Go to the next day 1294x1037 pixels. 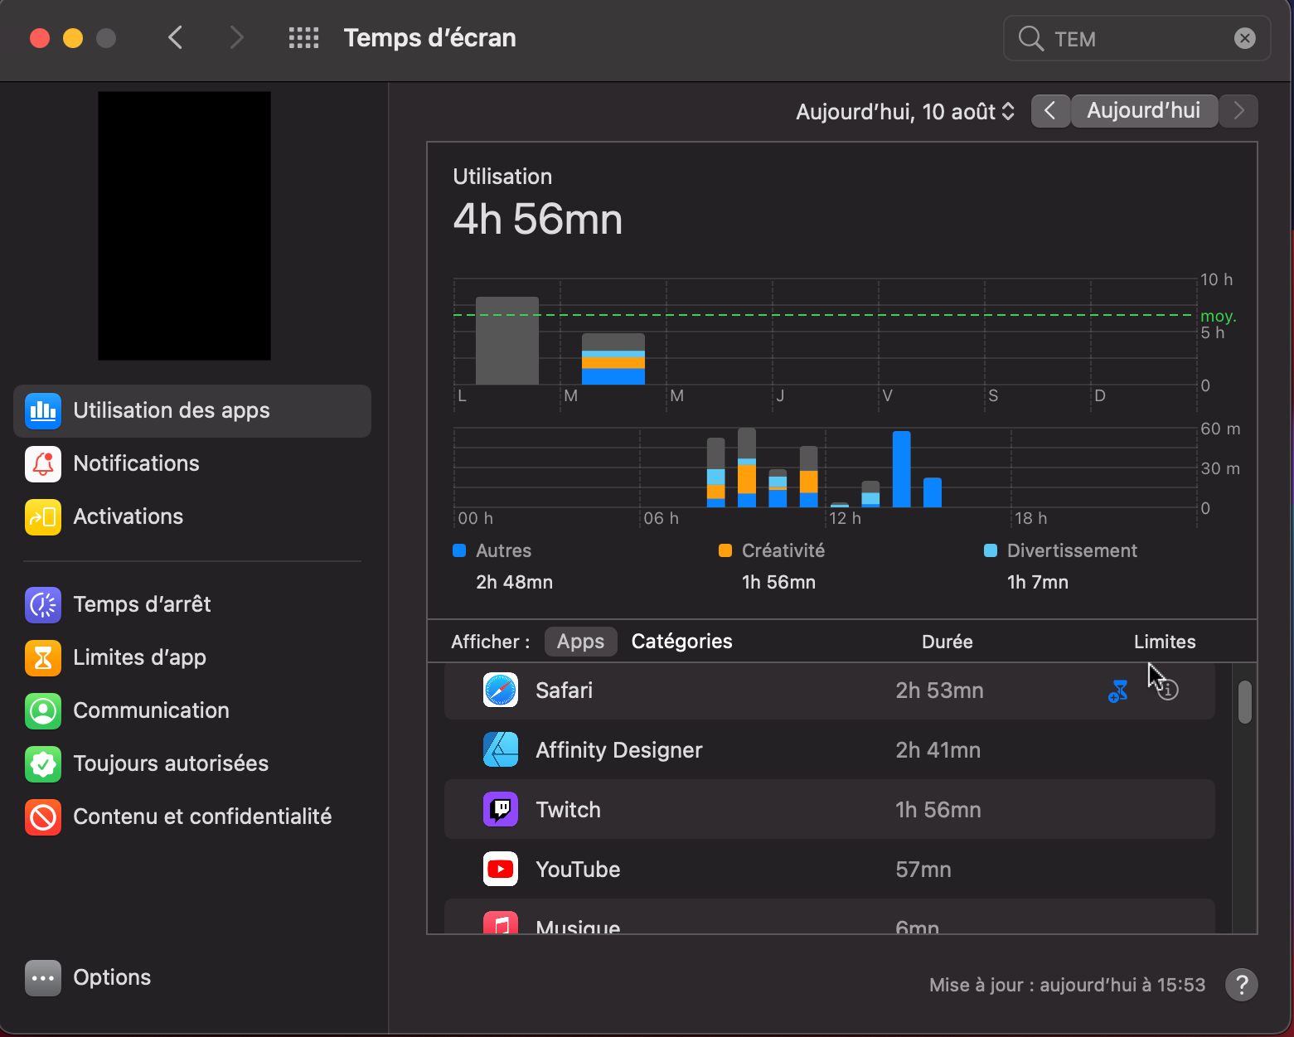click(x=1239, y=111)
